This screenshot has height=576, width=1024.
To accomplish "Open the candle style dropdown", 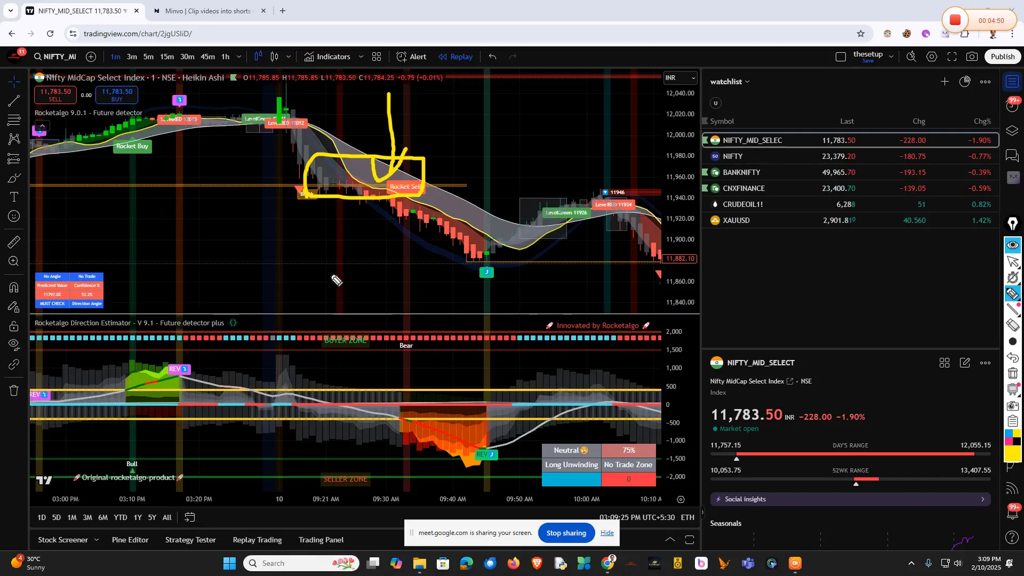I will pos(288,57).
